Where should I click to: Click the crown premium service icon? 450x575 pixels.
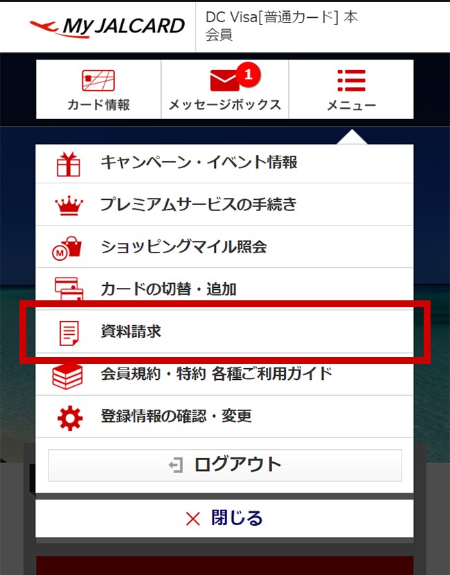69,206
